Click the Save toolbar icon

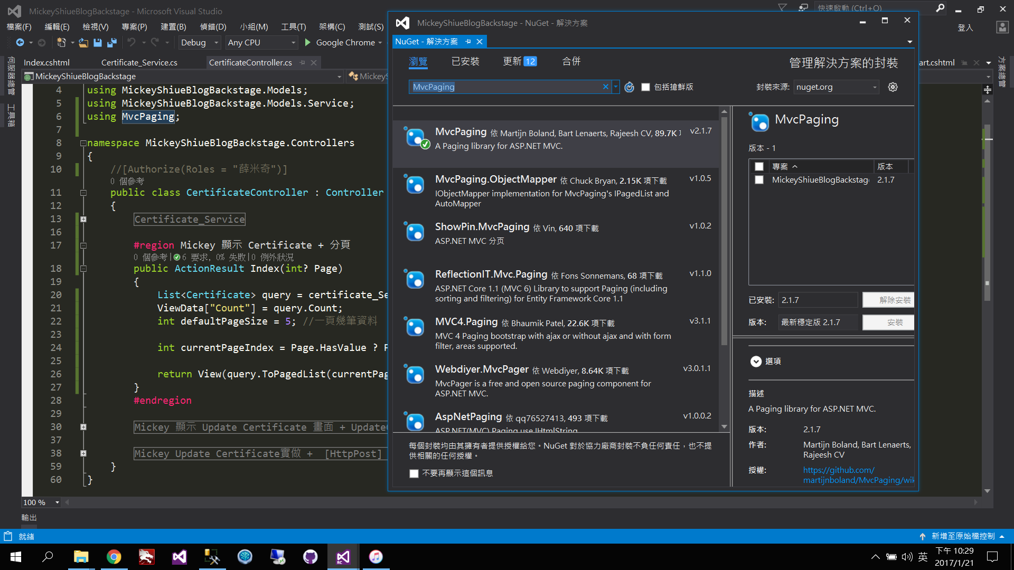pos(98,42)
